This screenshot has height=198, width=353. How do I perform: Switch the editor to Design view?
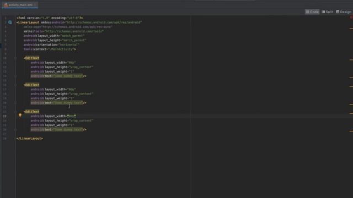(344, 12)
